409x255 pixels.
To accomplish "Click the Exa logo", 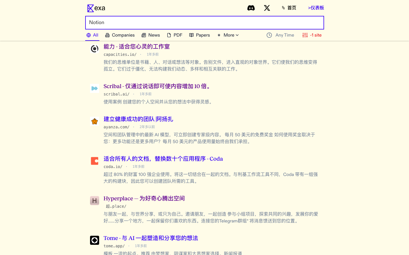I will pos(96,8).
